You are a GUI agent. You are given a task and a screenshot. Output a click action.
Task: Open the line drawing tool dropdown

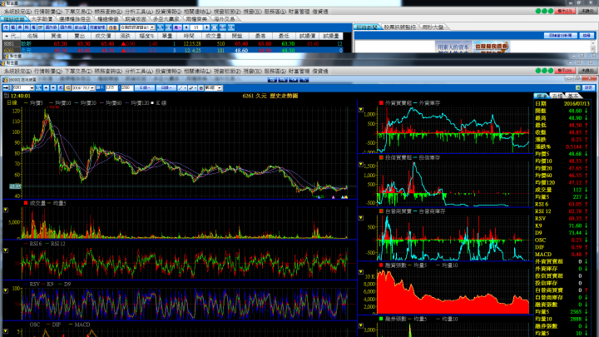pyautogui.click(x=182, y=88)
